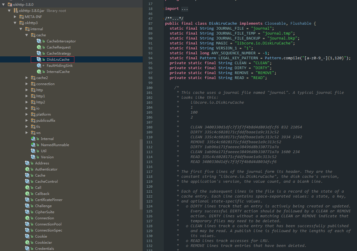Click the InternalCache interface icon
Image resolution: width=357 pixels, height=251 pixels.
pyautogui.click(x=39, y=72)
